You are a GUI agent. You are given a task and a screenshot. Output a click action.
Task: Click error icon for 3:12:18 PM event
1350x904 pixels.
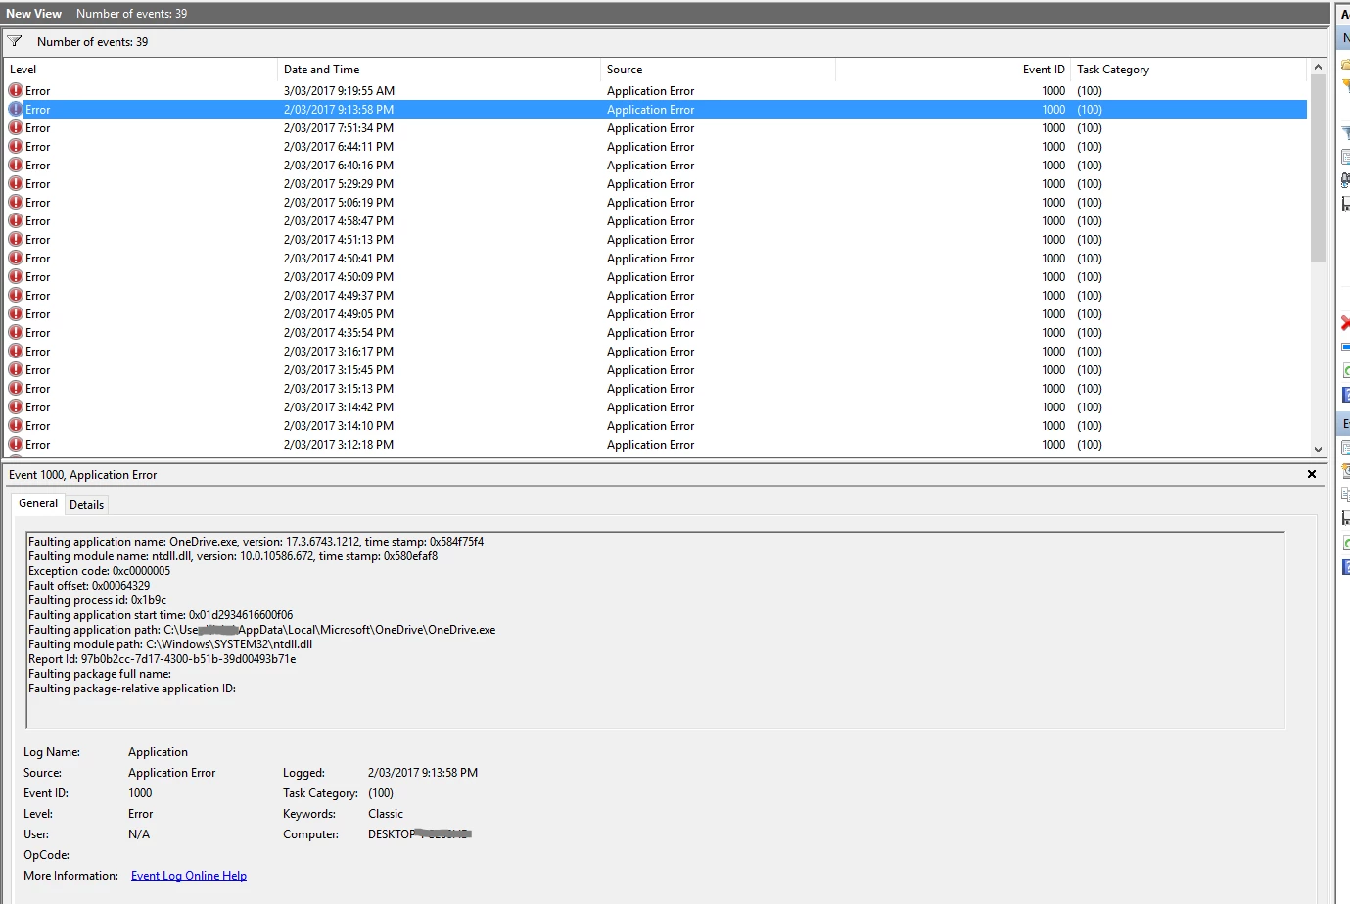point(16,444)
